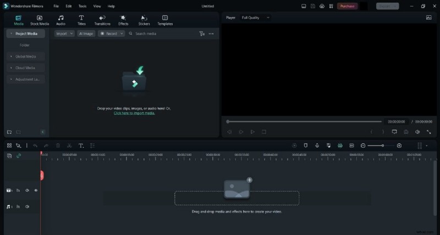440x235 pixels.
Task: Open the View menu
Action: pyautogui.click(x=97, y=6)
